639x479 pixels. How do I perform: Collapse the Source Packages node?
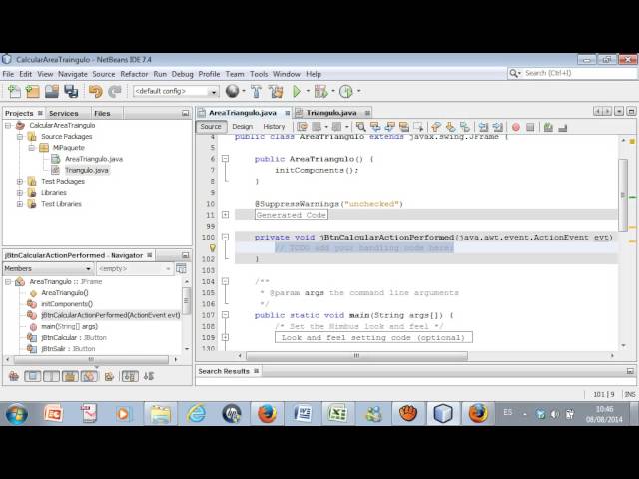(20, 137)
